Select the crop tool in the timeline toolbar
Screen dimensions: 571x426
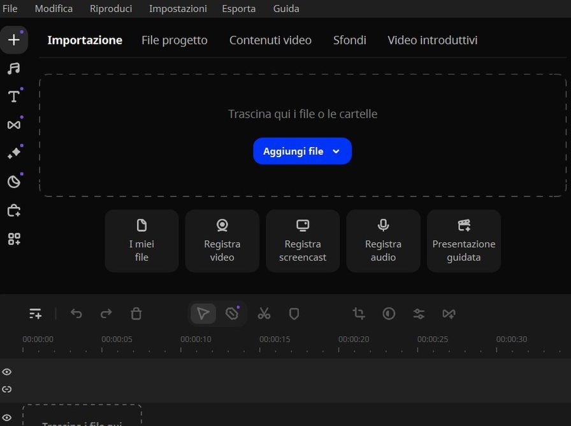[359, 313]
